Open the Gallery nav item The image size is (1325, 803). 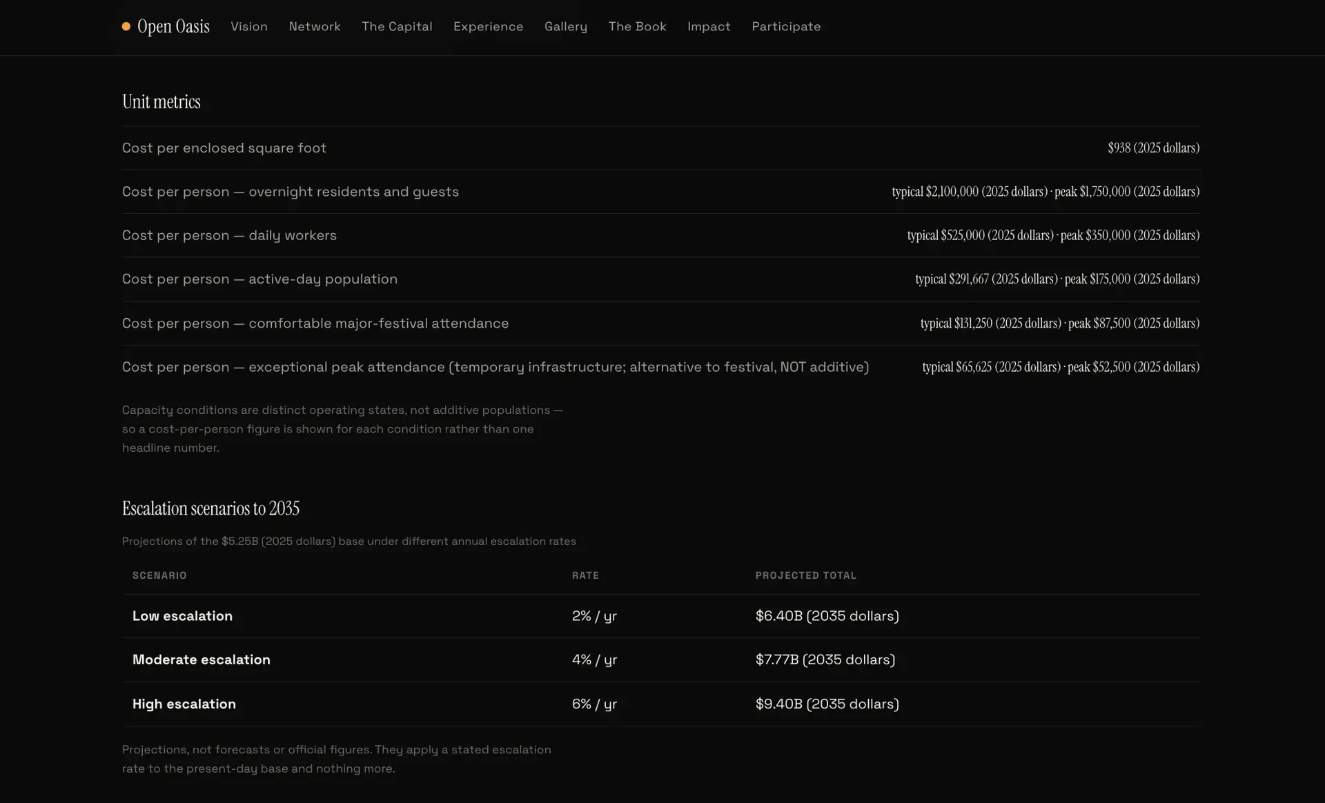pyautogui.click(x=566, y=26)
